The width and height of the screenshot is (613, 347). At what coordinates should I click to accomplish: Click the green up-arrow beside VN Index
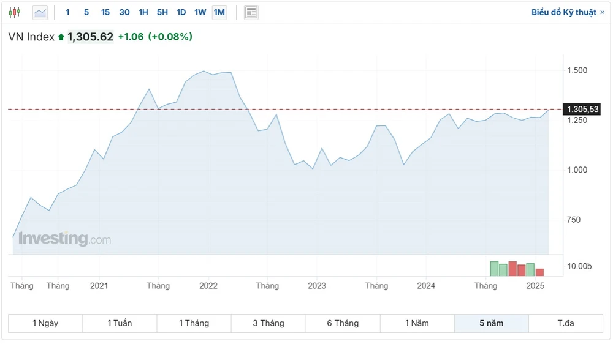(x=61, y=37)
